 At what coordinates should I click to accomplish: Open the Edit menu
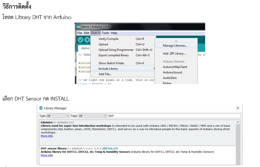(x=86, y=33)
